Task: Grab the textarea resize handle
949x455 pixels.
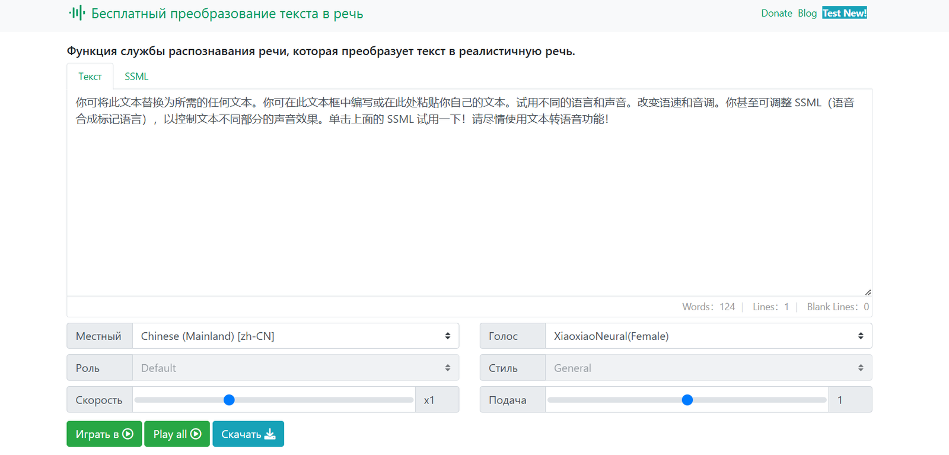Action: (868, 292)
